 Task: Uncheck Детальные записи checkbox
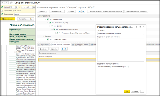[x=48, y=39]
